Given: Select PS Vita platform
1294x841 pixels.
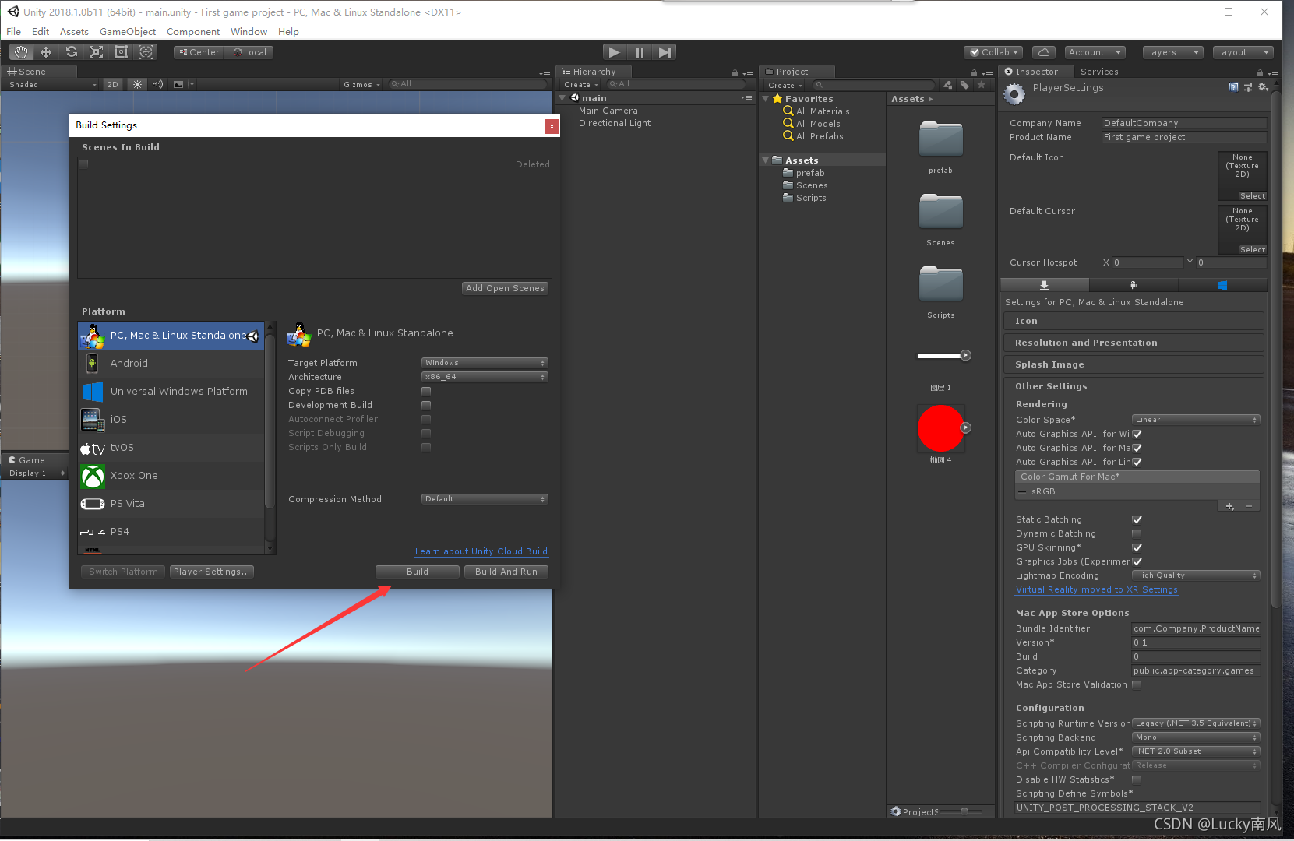Looking at the screenshot, I should tap(171, 503).
